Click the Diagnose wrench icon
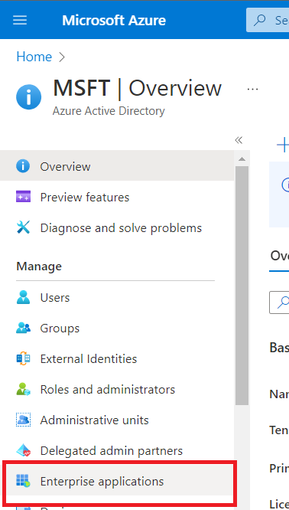 coord(23,227)
